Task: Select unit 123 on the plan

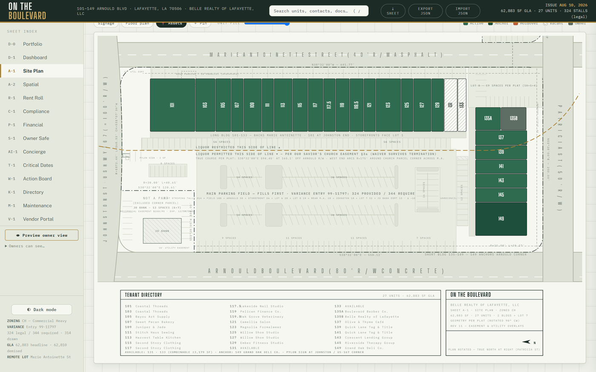Action: tap(388, 105)
